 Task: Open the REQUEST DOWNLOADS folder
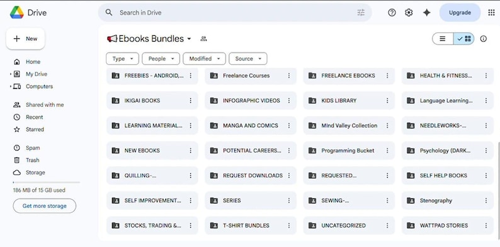[251, 176]
